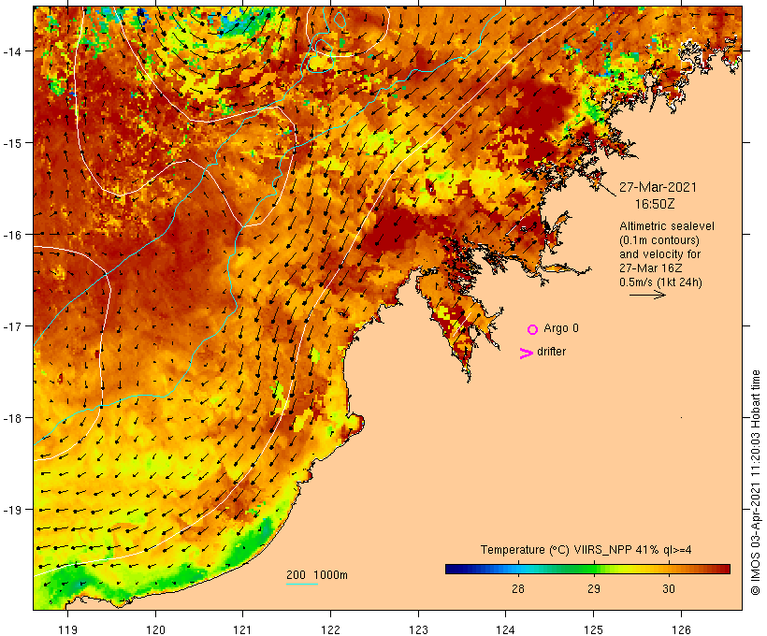Click the '200 1000m' depth contour label
Image resolution: width=767 pixels, height=636 pixels.
click(317, 575)
